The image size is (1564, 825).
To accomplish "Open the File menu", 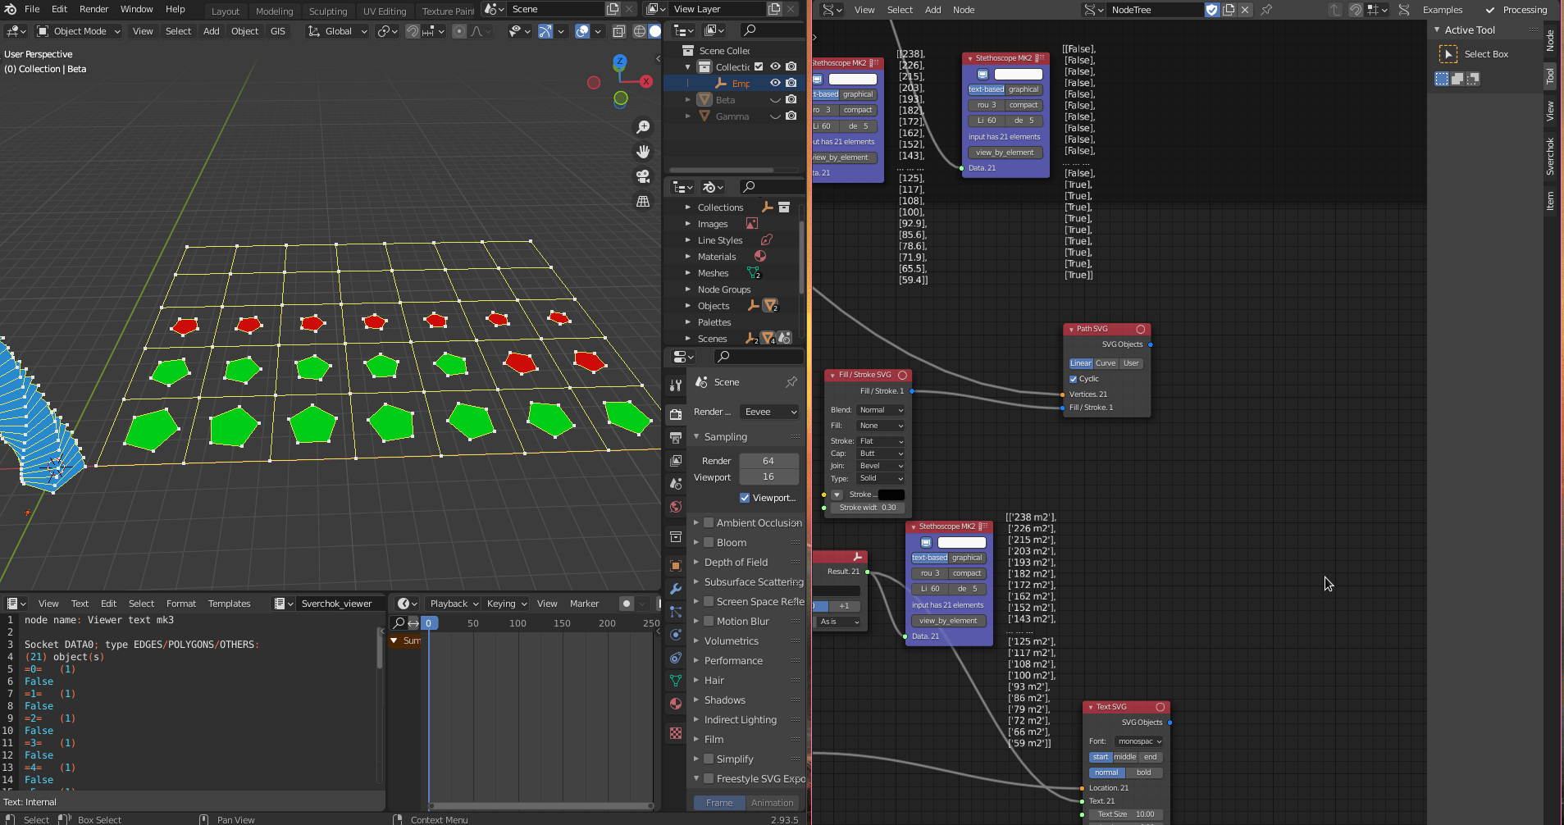I will (32, 9).
